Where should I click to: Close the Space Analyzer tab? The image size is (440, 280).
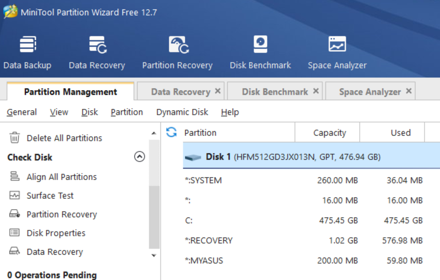coord(409,91)
